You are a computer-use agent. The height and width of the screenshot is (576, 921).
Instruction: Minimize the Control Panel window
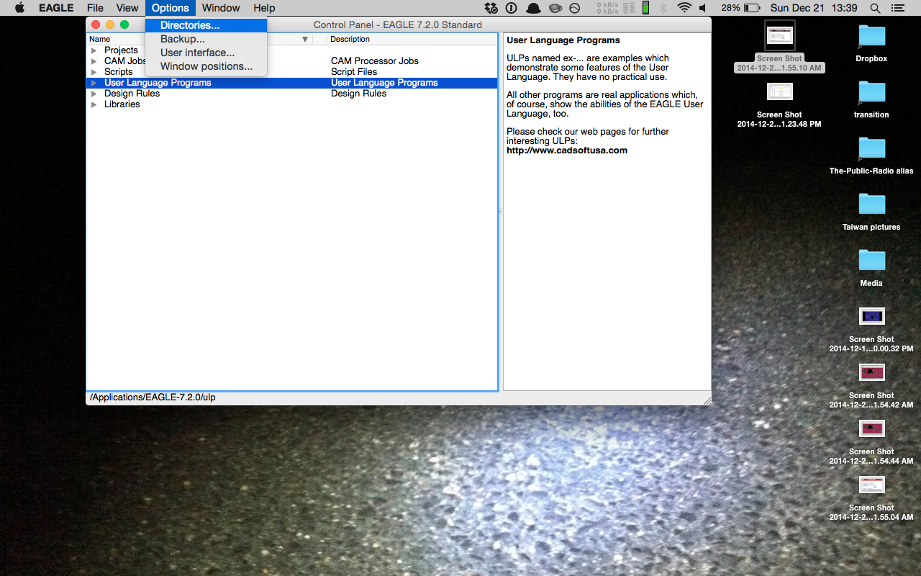pyautogui.click(x=110, y=24)
